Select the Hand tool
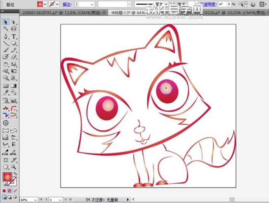Image resolution: width=269 pixels, height=203 pixels. (x=6, y=167)
